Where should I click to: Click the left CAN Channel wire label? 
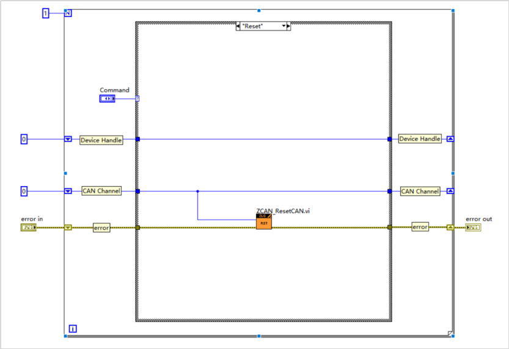click(101, 191)
